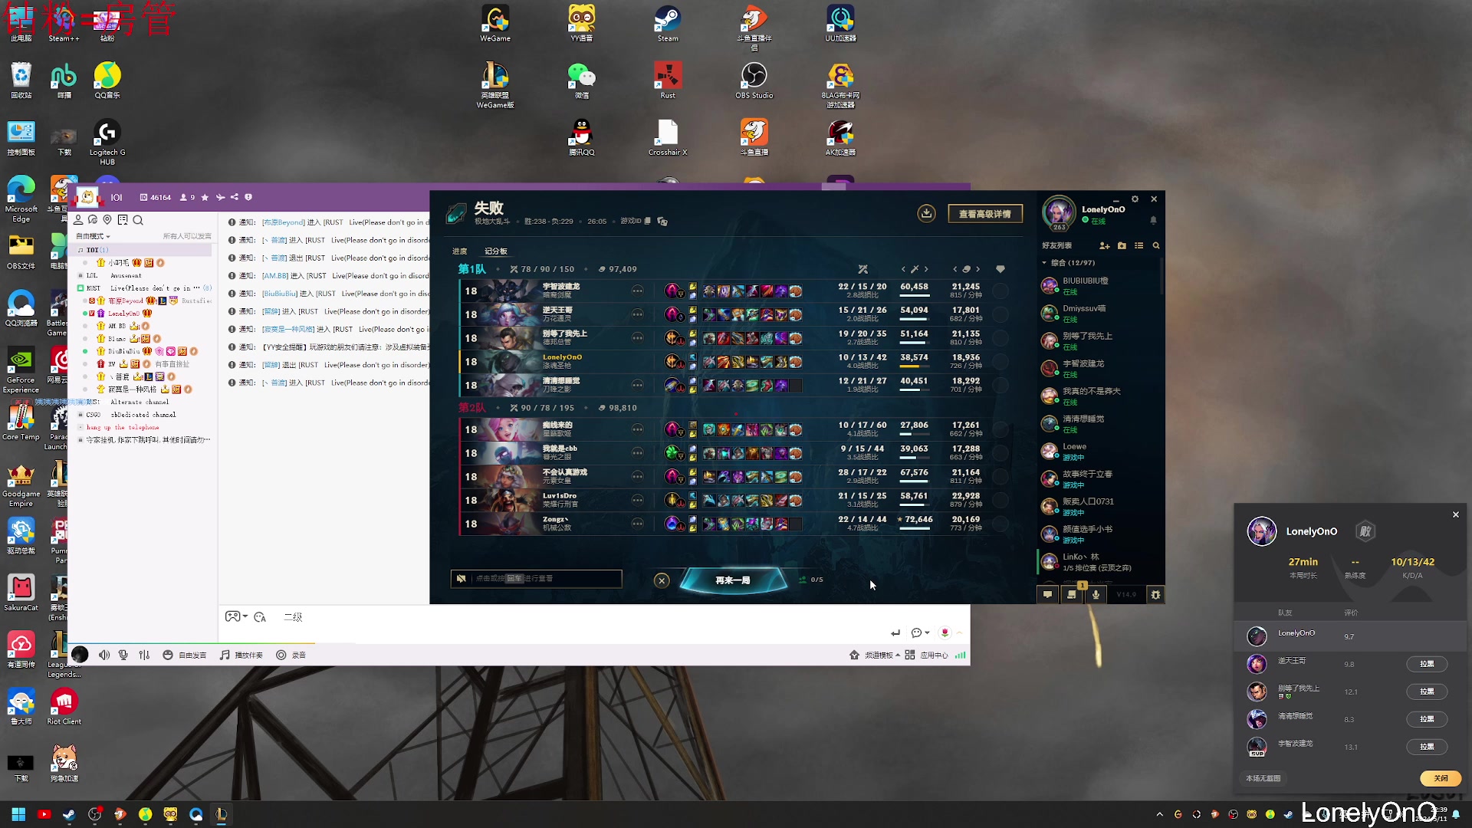Click the round X next to play again

coord(662,580)
